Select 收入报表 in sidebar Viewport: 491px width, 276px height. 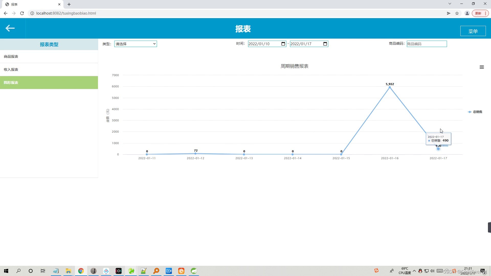click(11, 70)
